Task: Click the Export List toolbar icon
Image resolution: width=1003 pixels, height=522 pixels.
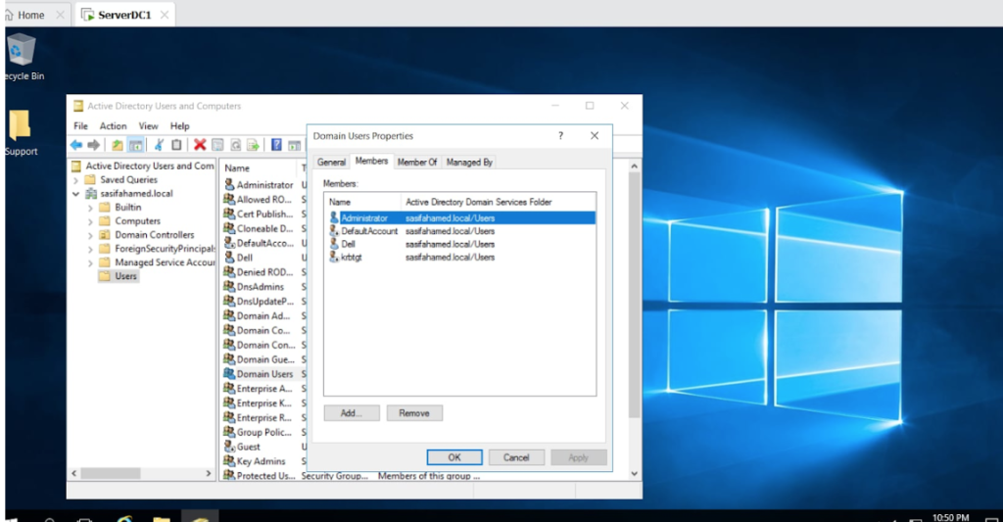Action: (x=253, y=145)
